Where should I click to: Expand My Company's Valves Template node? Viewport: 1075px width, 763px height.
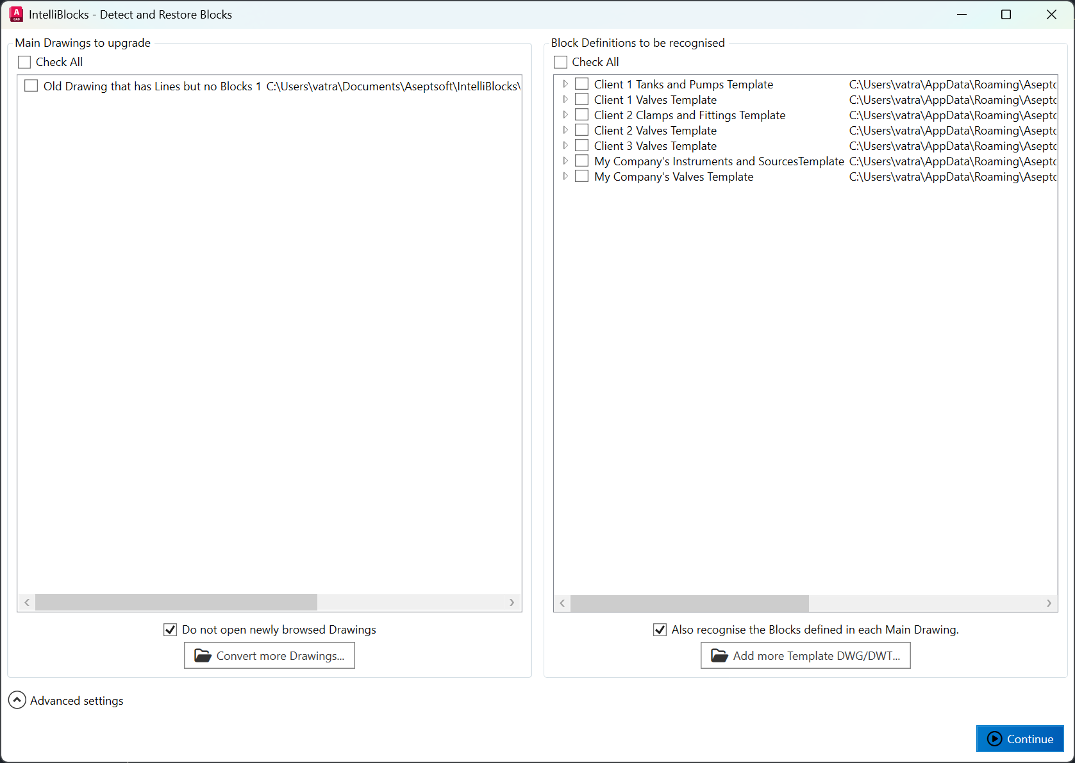pos(565,176)
